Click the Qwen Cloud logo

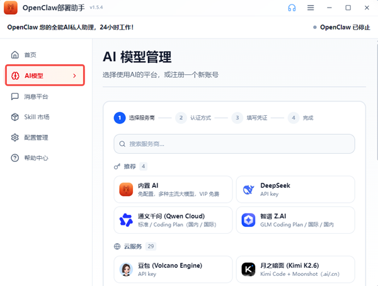click(x=126, y=220)
